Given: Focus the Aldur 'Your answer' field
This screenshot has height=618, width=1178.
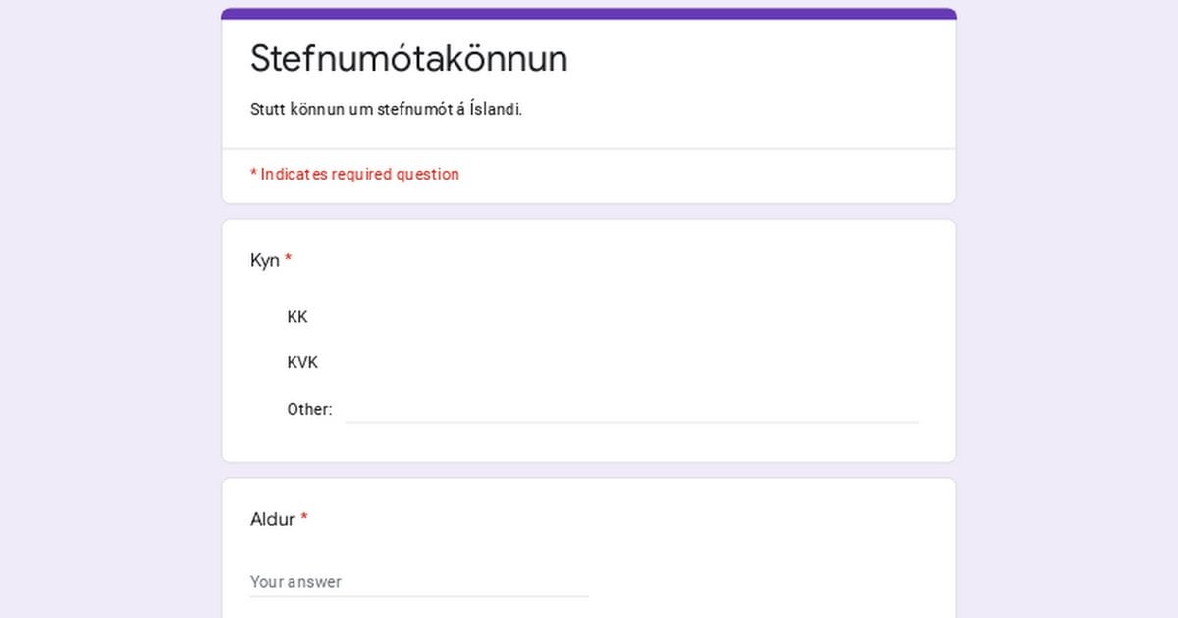Looking at the screenshot, I should point(419,581).
